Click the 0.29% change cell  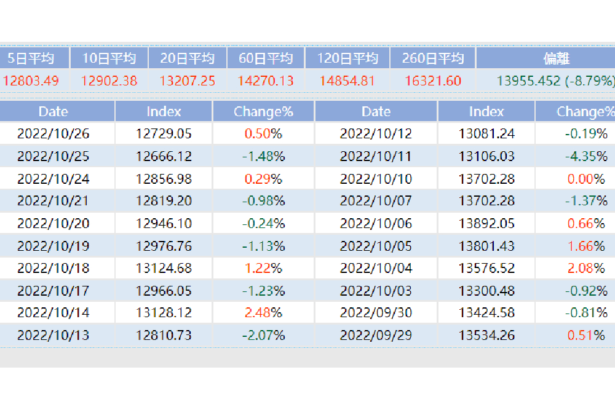pyautogui.click(x=263, y=179)
